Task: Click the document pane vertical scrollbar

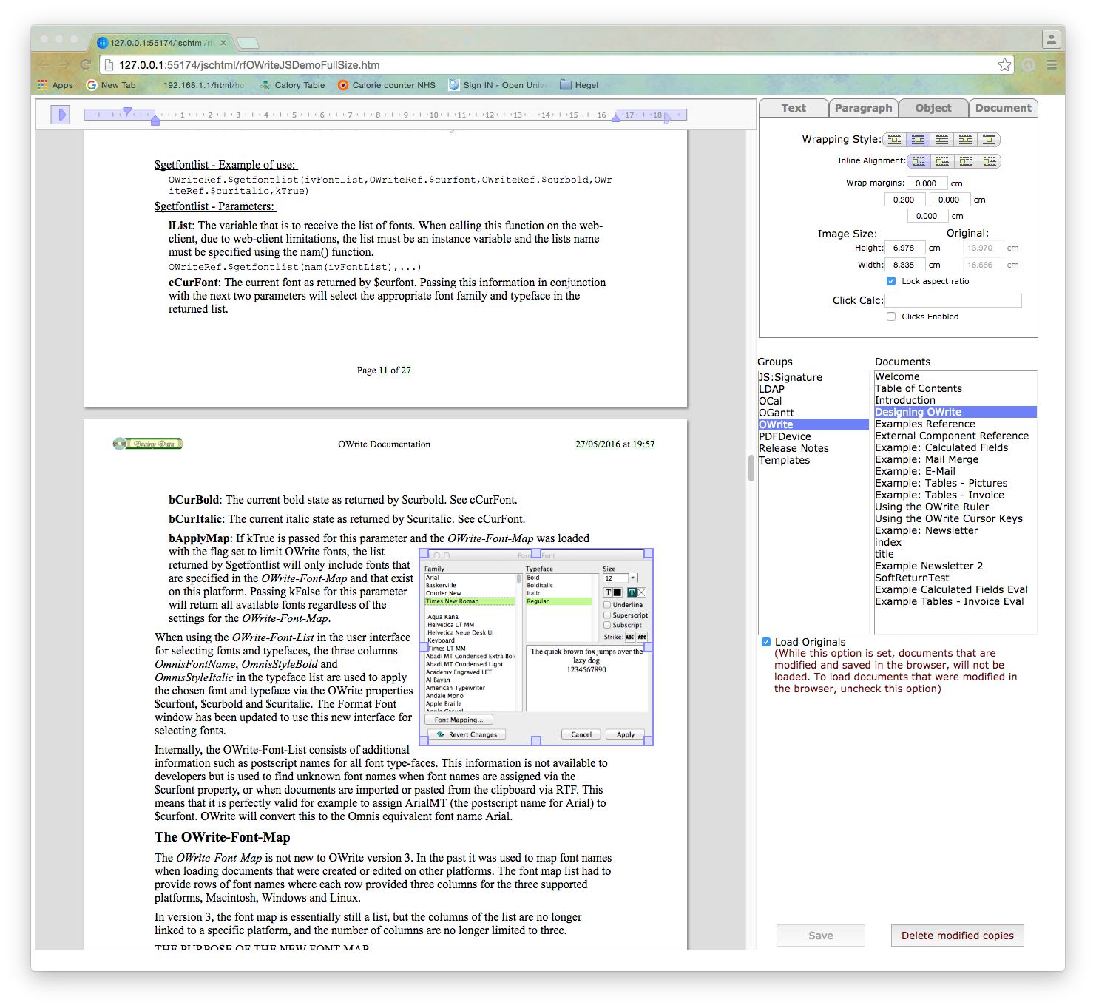Action: click(x=751, y=468)
